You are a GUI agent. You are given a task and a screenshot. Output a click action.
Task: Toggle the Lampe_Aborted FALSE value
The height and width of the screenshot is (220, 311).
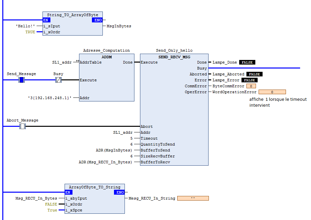point(255,74)
